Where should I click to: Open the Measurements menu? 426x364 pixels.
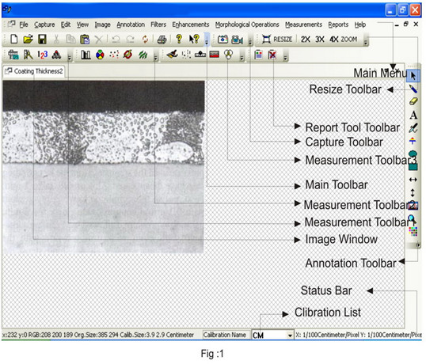click(x=303, y=25)
